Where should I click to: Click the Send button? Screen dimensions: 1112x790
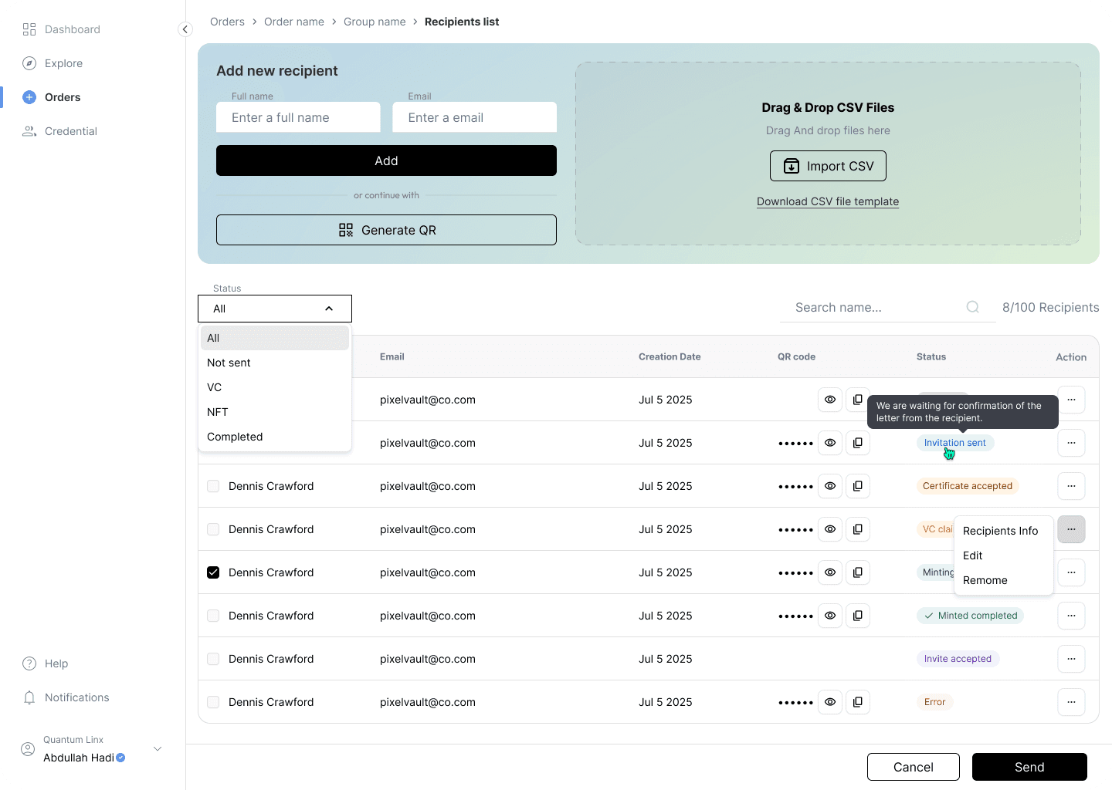point(1029,766)
